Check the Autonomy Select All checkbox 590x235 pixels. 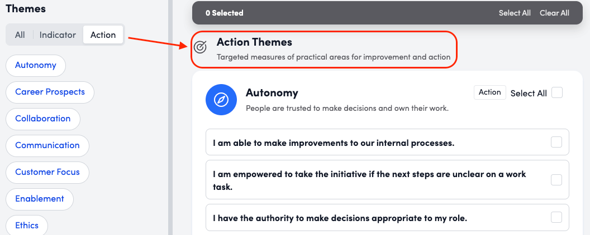click(556, 93)
